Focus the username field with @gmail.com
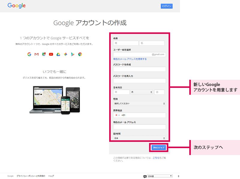 139,55
